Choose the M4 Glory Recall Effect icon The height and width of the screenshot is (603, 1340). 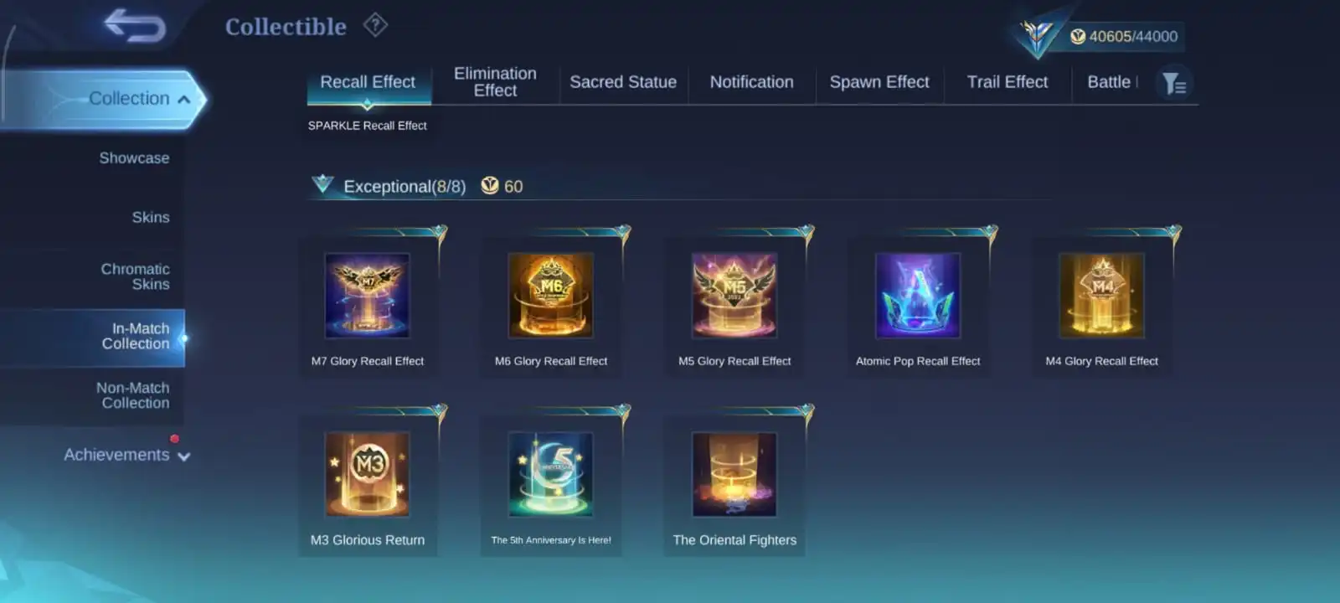1101,296
